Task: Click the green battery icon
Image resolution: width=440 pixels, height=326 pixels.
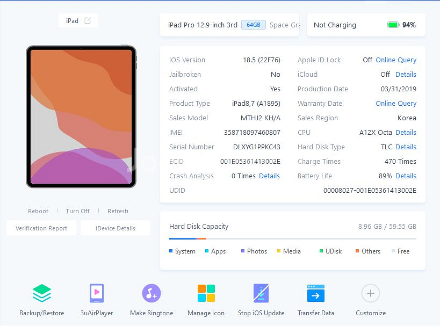Action: pos(393,25)
